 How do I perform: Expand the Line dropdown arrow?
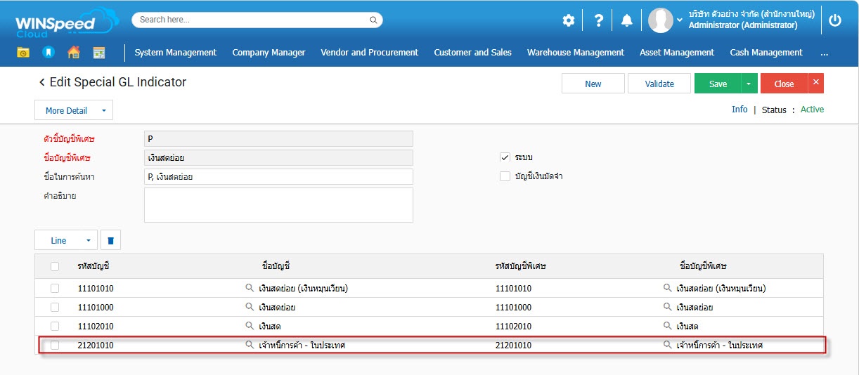click(x=89, y=240)
